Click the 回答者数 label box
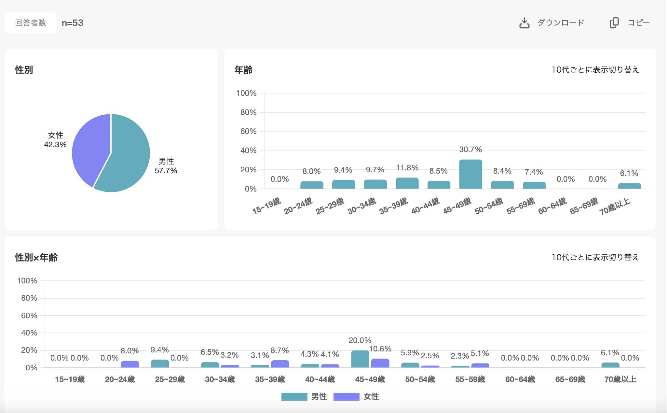 [x=31, y=23]
